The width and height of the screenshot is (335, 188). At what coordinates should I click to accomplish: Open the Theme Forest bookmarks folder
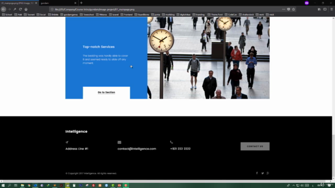[215, 15]
